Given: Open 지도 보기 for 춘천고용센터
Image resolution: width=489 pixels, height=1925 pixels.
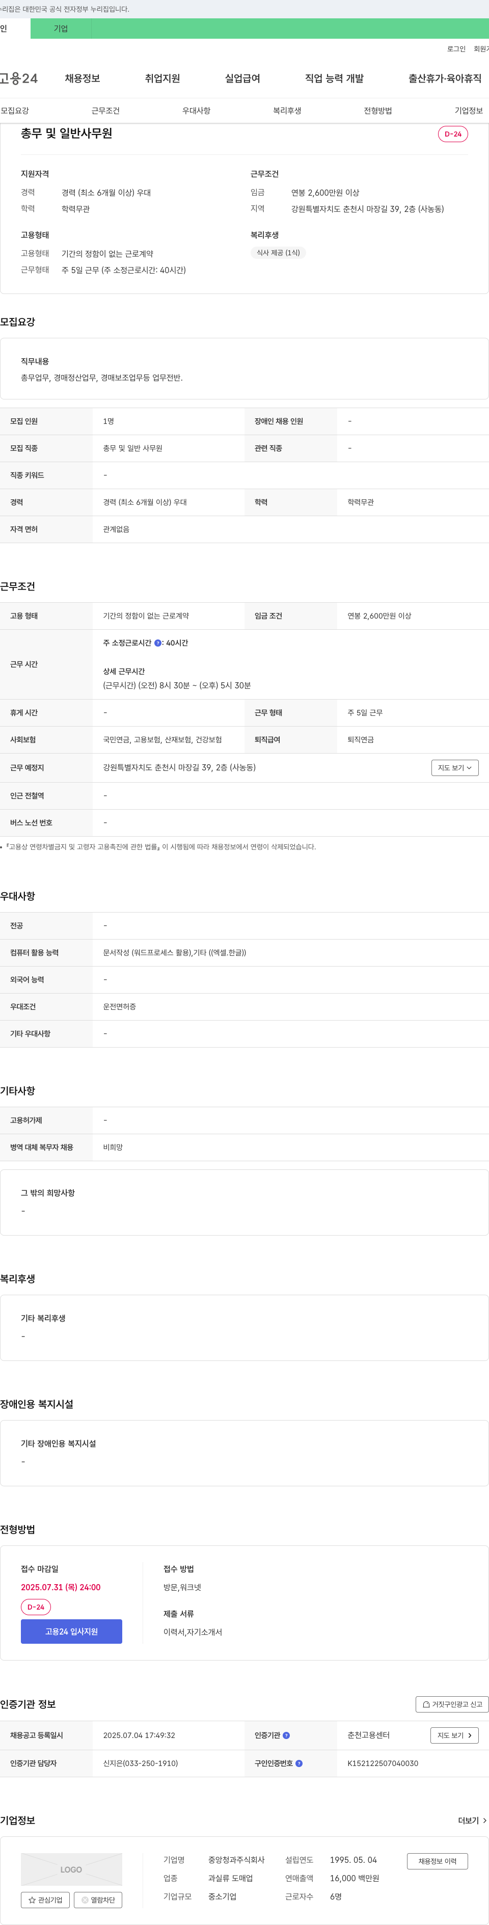Looking at the screenshot, I should click(x=454, y=1735).
